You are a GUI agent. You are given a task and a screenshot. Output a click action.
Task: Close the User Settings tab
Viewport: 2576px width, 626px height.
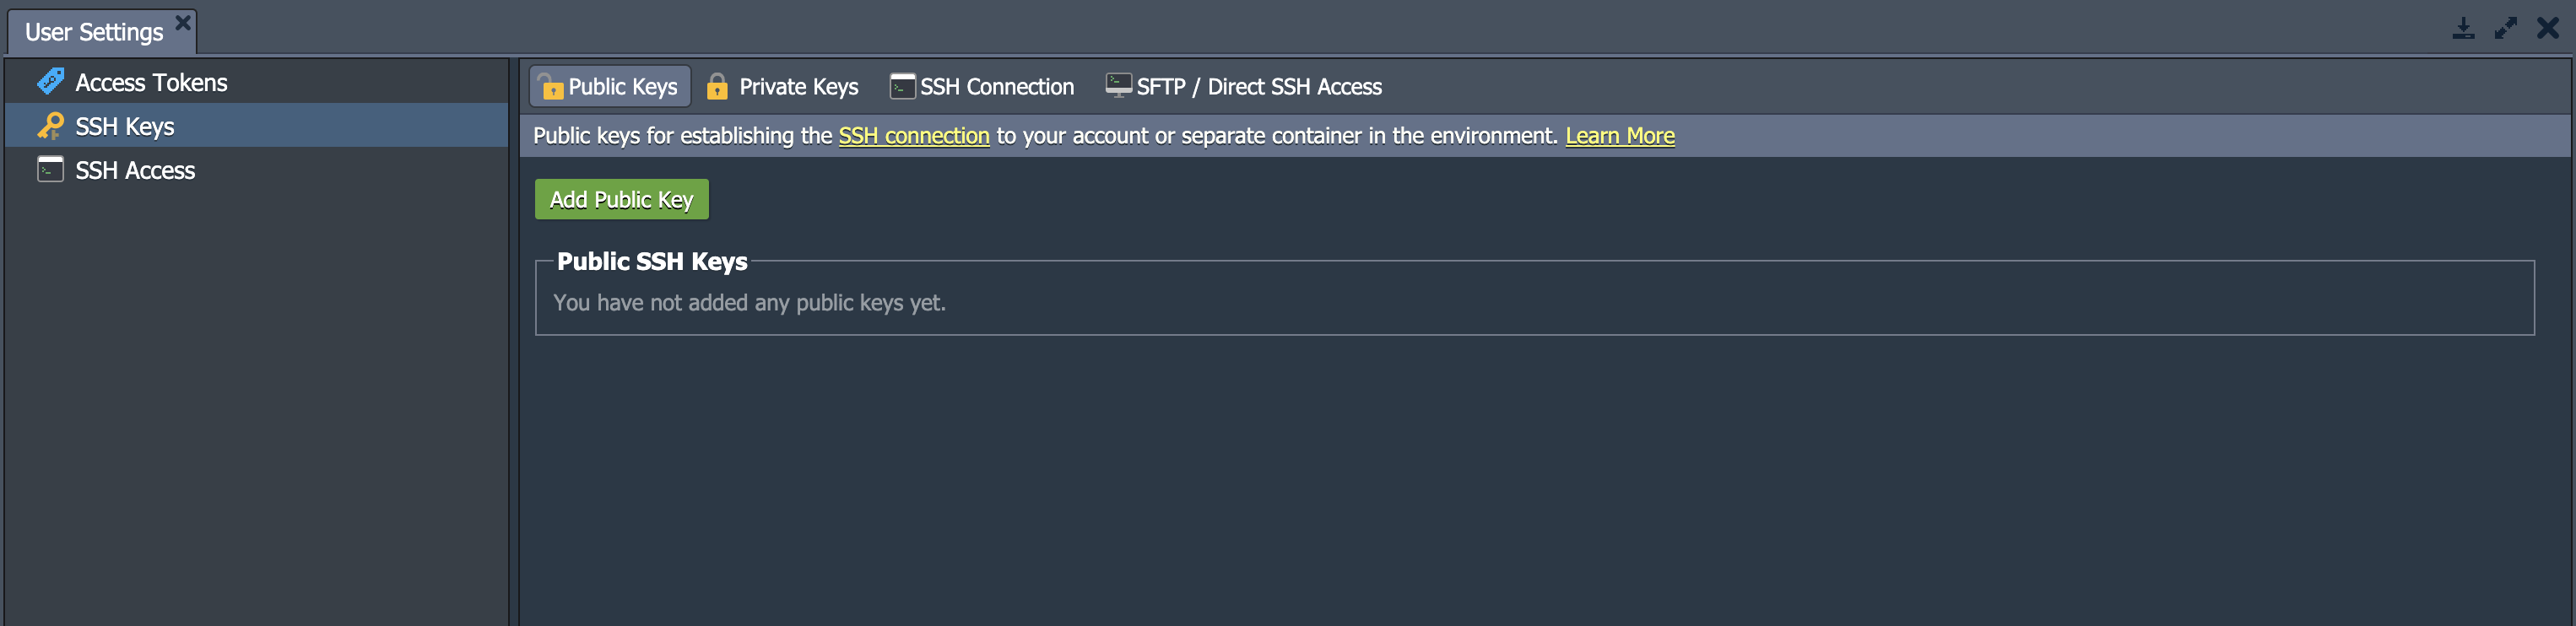182,21
